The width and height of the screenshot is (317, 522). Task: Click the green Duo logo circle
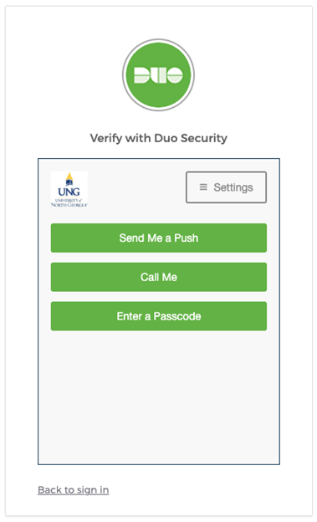pyautogui.click(x=159, y=75)
